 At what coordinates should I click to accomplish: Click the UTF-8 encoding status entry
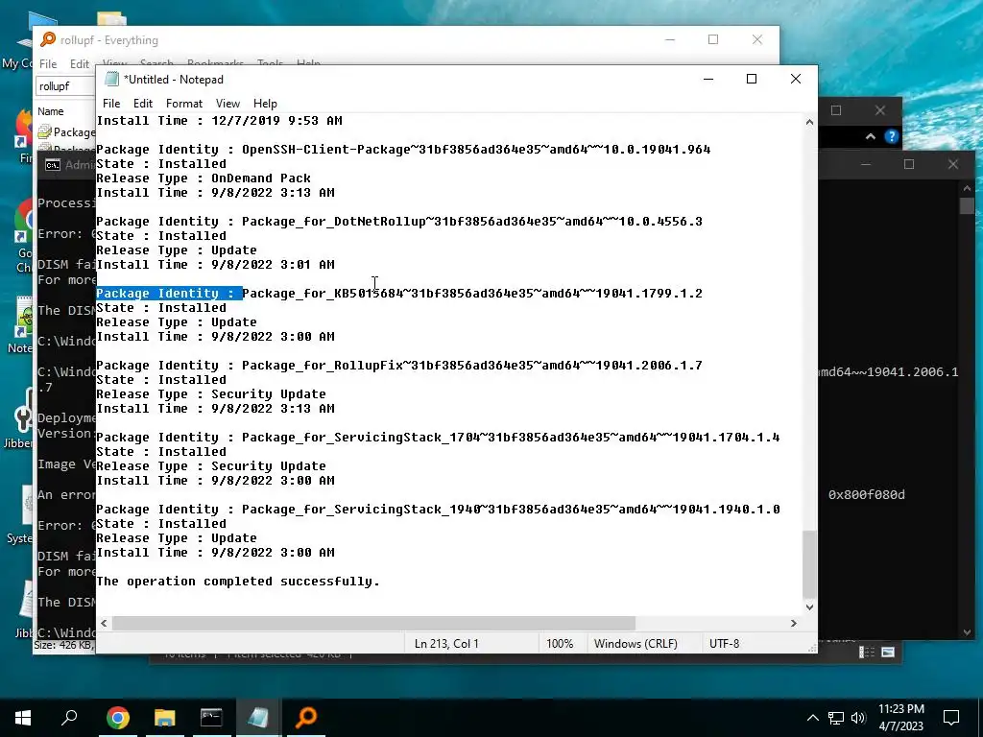[x=724, y=644]
